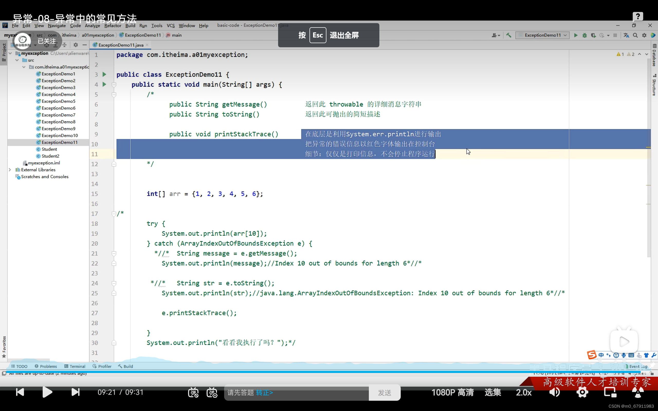Open the translate icon in toolbar
Viewport: 658px width, 411px height.
pyautogui.click(x=626, y=35)
